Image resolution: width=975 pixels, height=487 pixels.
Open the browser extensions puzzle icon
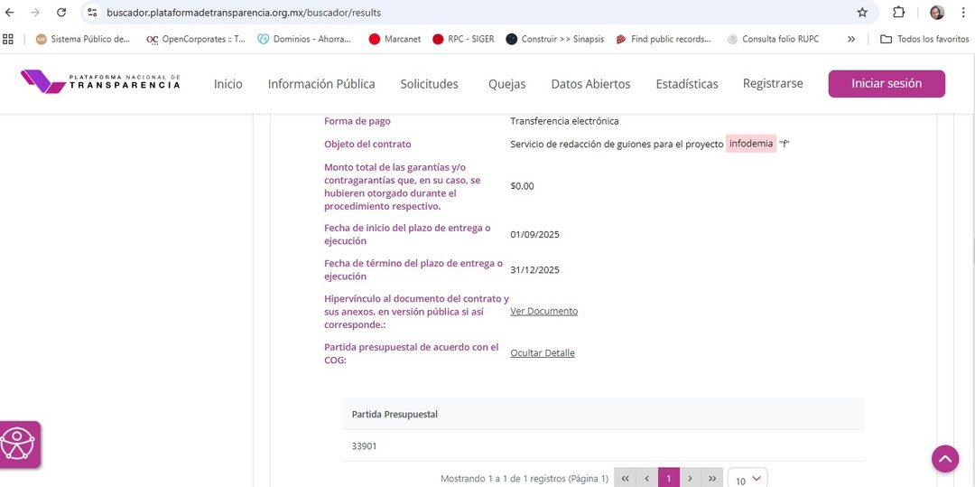[x=898, y=13]
